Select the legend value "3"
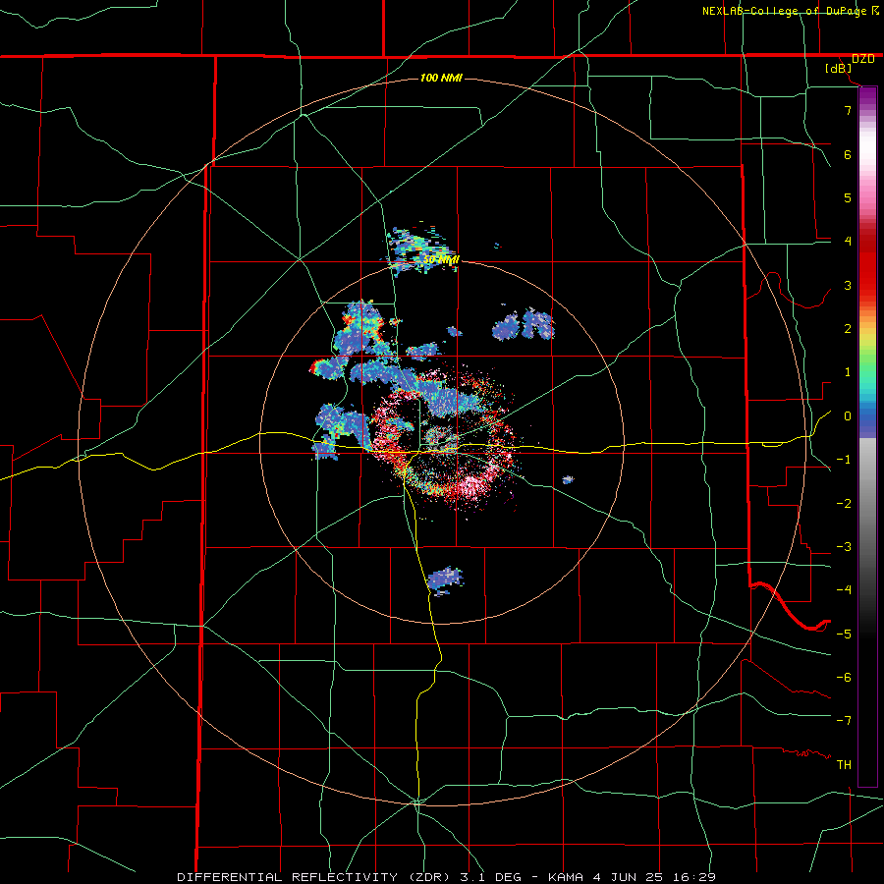Screen dimensions: 884x884 coord(848,285)
